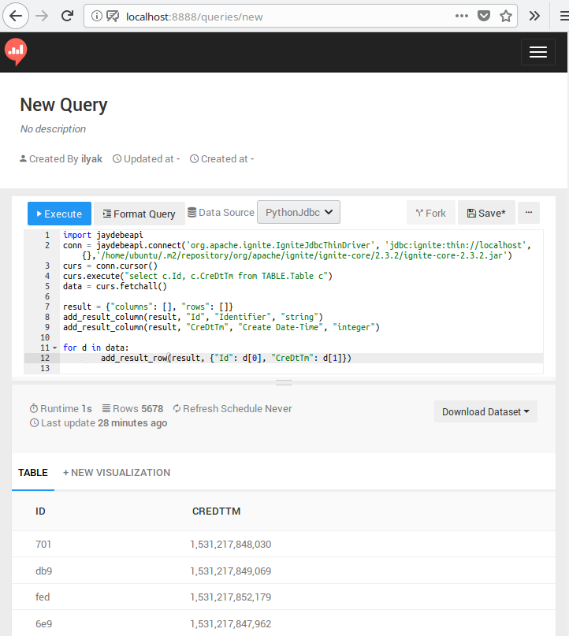
Task: Click the editor resize handle below code
Action: (x=284, y=382)
